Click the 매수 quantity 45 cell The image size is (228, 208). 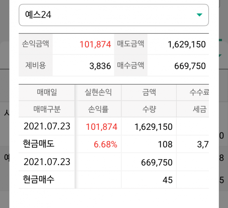(167, 180)
